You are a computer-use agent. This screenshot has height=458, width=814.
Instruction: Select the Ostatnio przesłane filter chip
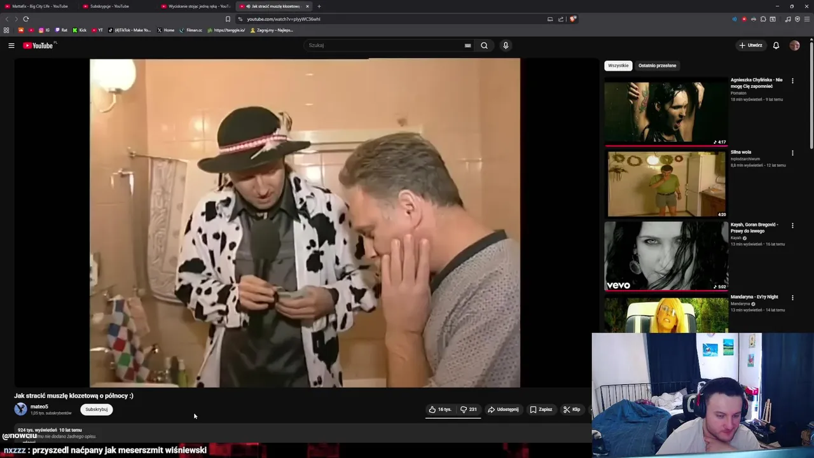click(657, 66)
